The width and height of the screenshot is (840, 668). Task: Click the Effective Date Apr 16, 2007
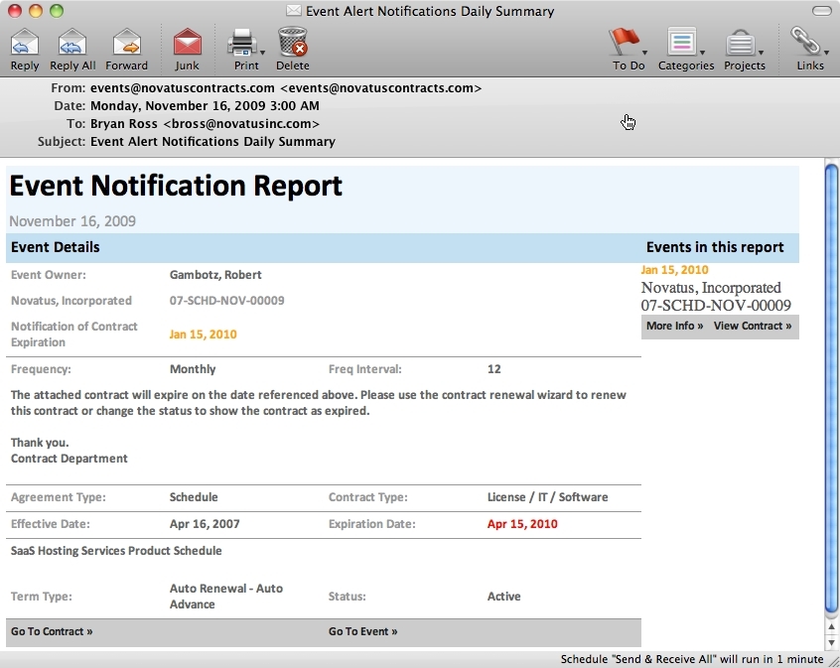[205, 524]
